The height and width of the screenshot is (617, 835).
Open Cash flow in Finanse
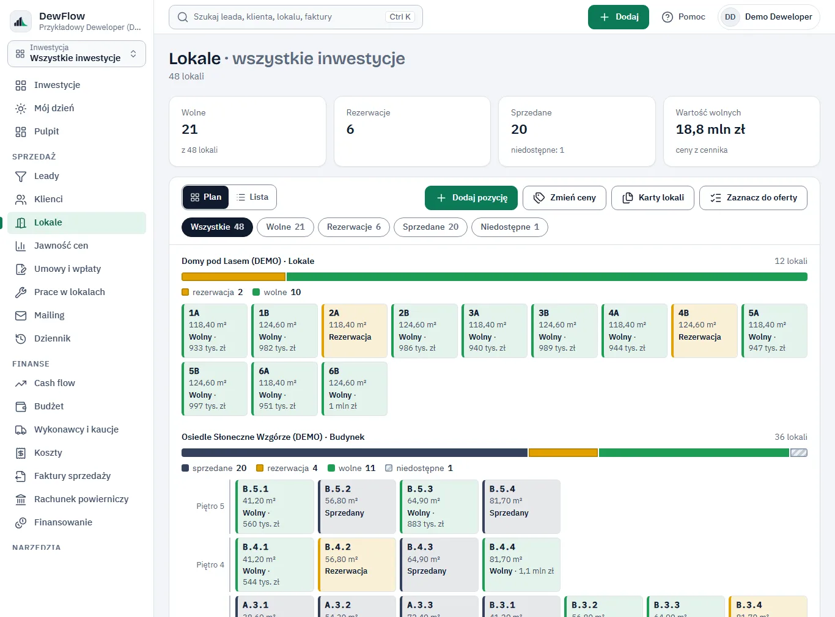[x=76, y=383]
